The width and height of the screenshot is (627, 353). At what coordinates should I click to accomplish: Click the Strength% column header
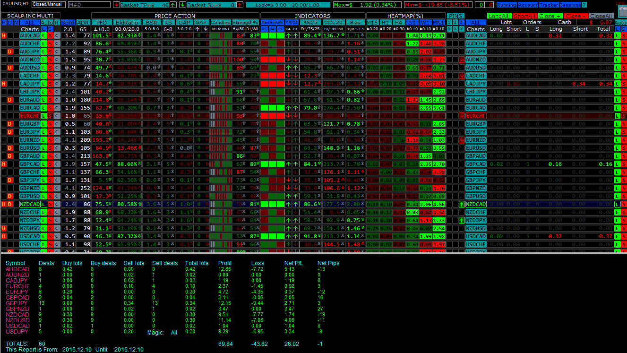[245, 22]
